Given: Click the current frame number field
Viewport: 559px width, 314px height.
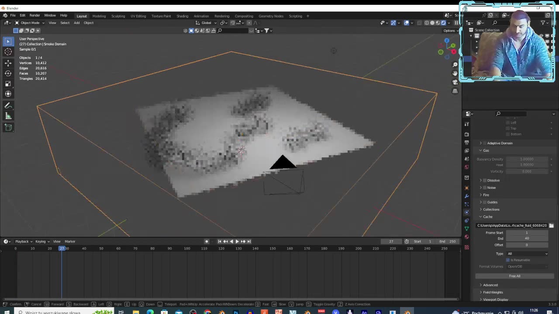Looking at the screenshot, I should 391,241.
